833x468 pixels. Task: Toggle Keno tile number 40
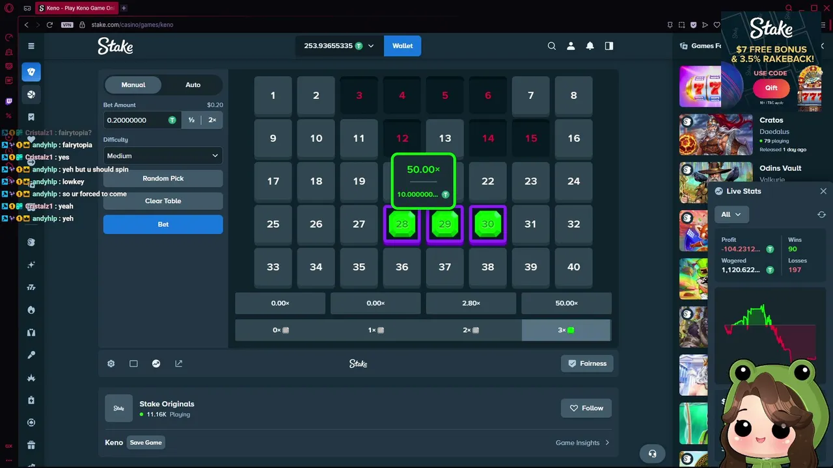(573, 268)
